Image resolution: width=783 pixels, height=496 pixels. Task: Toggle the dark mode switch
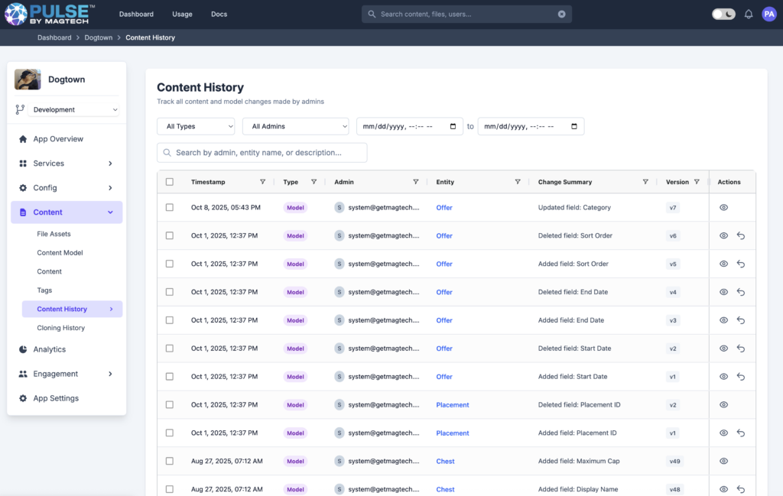click(x=723, y=14)
